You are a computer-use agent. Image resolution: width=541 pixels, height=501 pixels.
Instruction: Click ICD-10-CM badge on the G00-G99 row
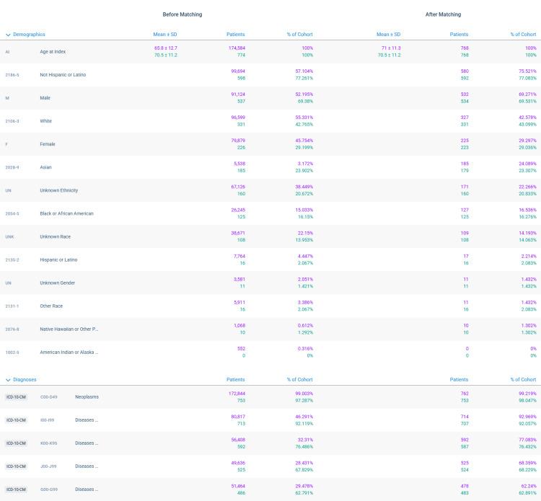click(x=17, y=489)
